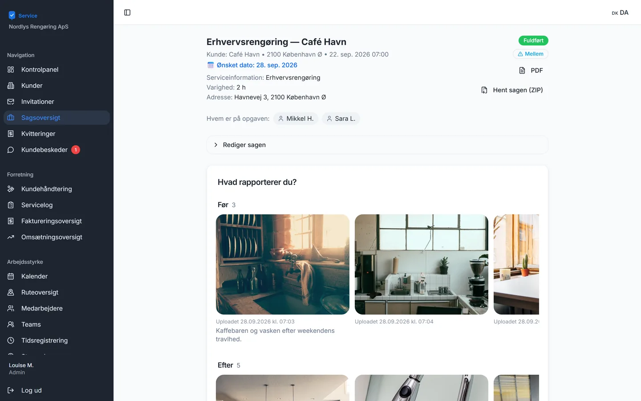Viewport: 641px width, 401px height.
Task: Click the address Havnevej 3, 2100 København Ø
Action: coord(280,97)
